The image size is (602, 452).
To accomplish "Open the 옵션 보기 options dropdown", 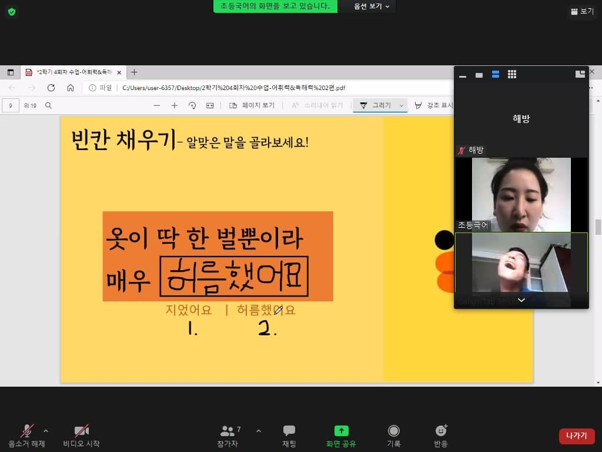I will [372, 6].
